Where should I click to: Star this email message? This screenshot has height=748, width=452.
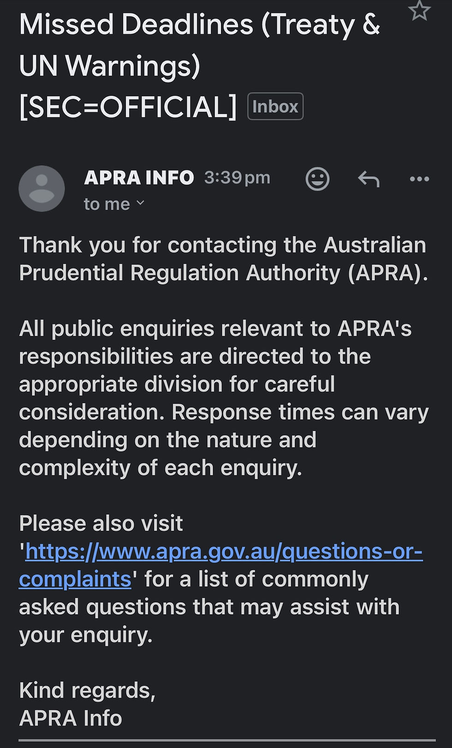point(419,11)
